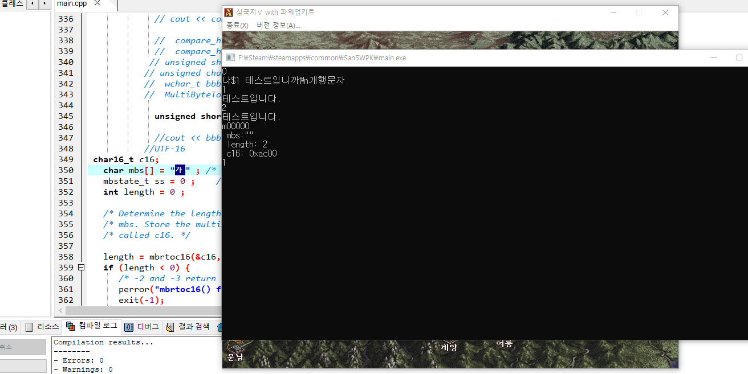Click the 리소스 tab page icon
Screen dimensions: 748x374
pyautogui.click(x=29, y=327)
